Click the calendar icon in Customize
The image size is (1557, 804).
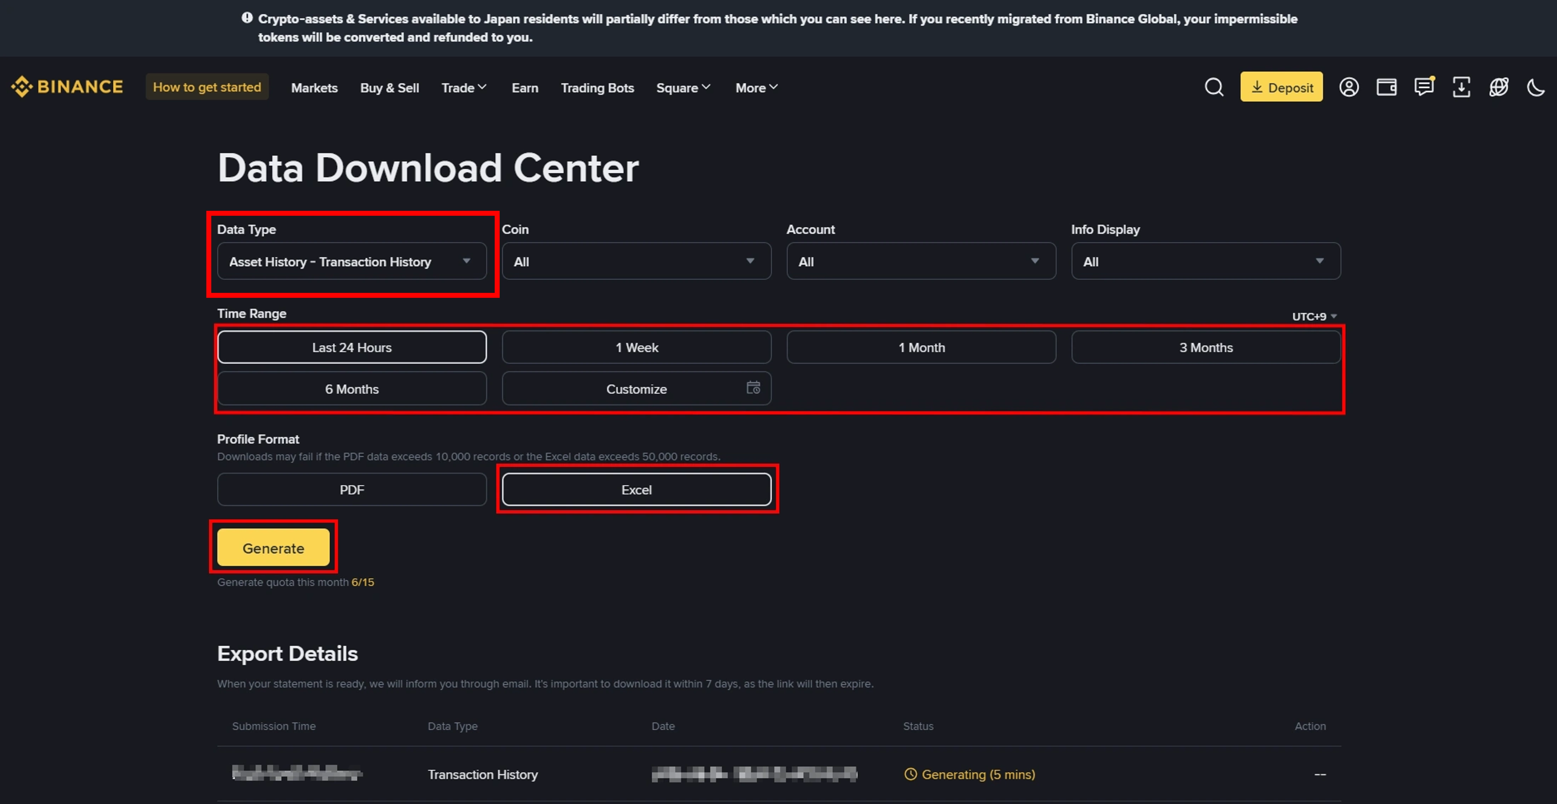coord(753,388)
